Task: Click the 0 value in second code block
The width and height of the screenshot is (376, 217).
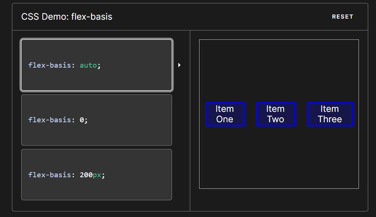Action: (82, 120)
